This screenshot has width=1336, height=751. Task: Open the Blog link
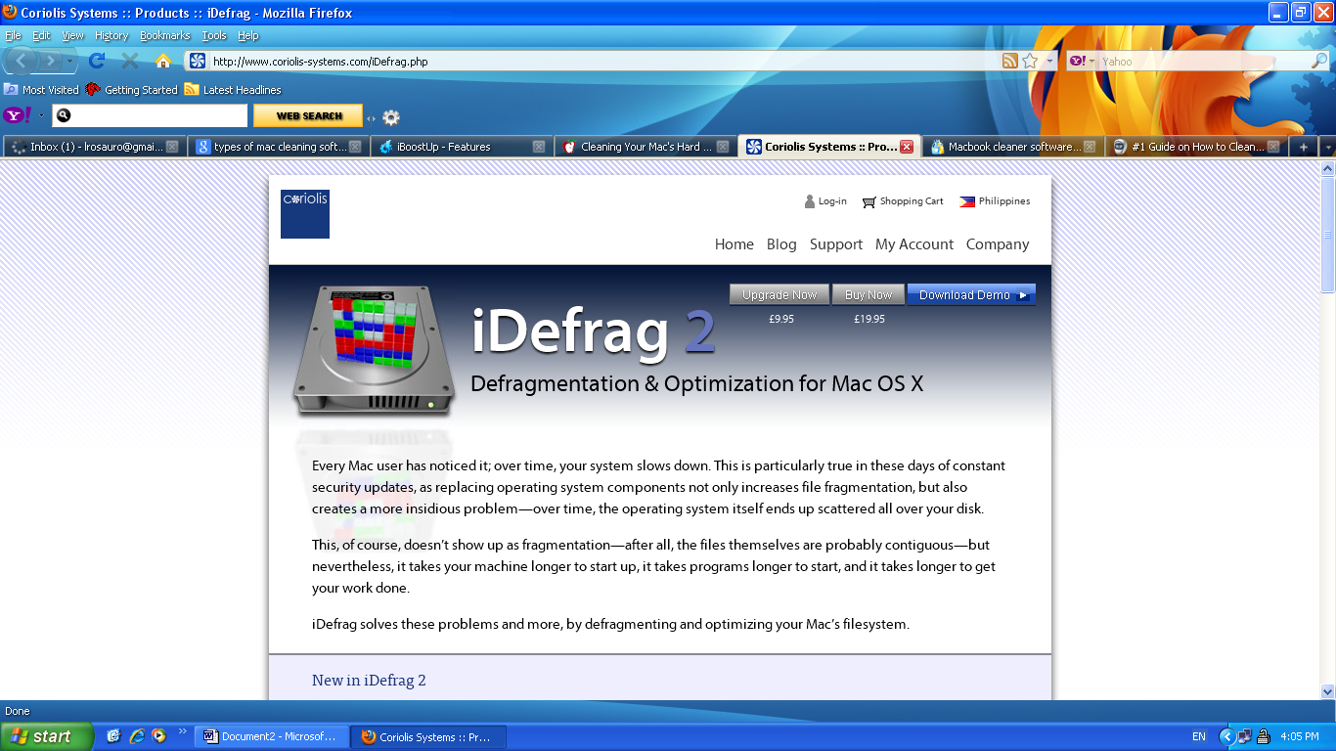click(781, 244)
